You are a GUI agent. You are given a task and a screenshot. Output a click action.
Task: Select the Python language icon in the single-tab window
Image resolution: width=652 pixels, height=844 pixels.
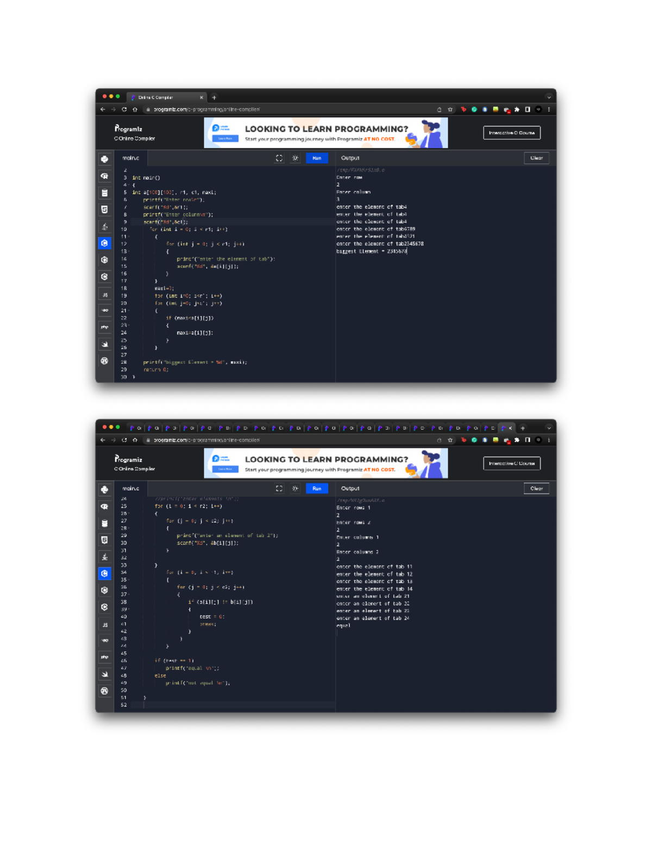(105, 159)
